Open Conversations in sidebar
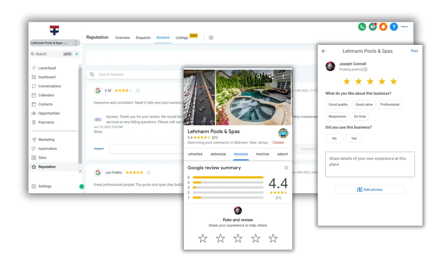 point(46,86)
